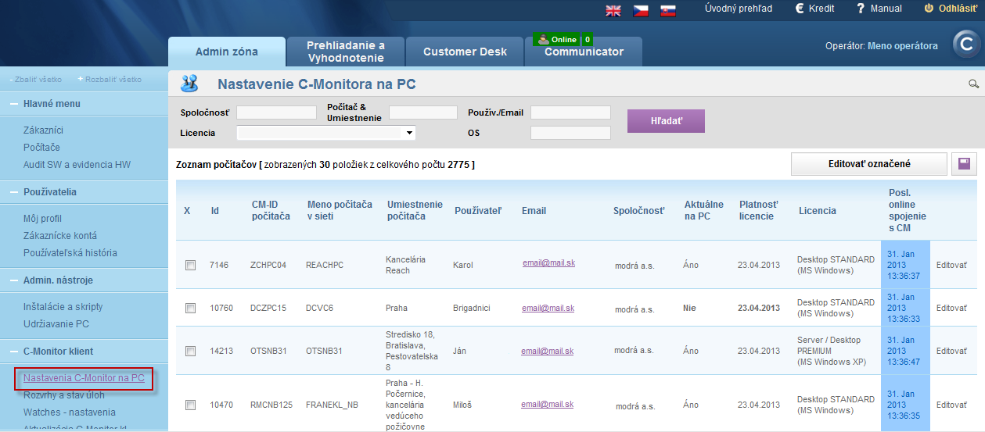
Task: Open the Customer Desk tab
Action: [465, 52]
